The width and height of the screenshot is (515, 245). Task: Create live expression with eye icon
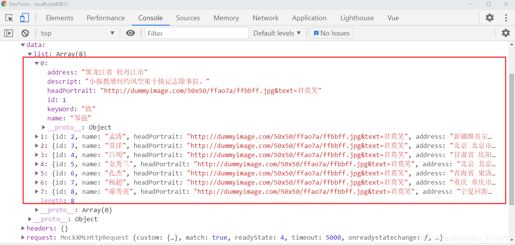point(130,33)
